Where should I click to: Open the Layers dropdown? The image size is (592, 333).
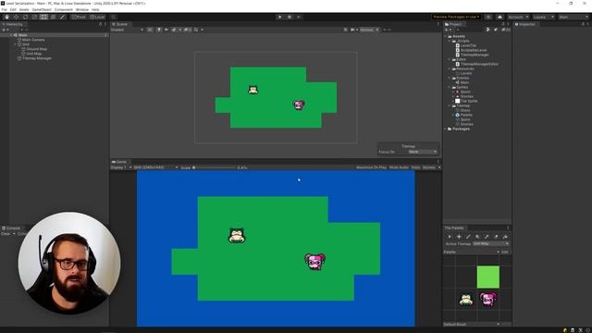(x=543, y=17)
